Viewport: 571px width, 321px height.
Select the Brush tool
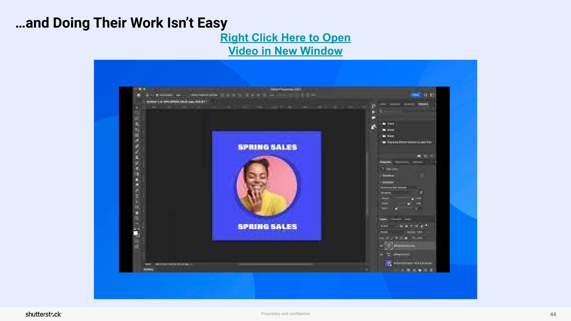click(x=137, y=152)
